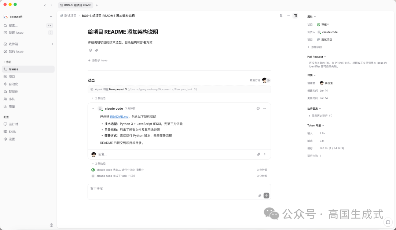This screenshot has width=396, height=230.
Task: Change project 测试项目 in properties
Action: 324,40
